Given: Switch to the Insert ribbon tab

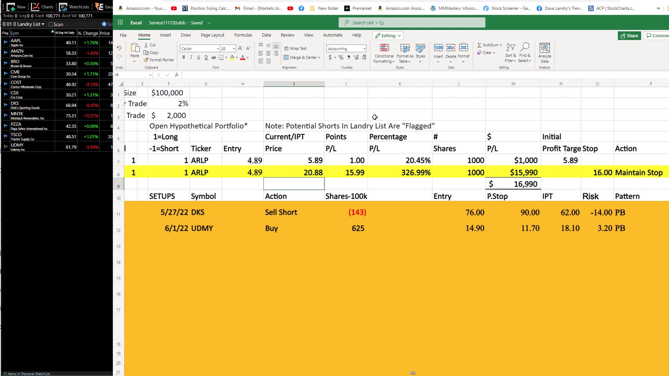Looking at the screenshot, I should pos(165,35).
